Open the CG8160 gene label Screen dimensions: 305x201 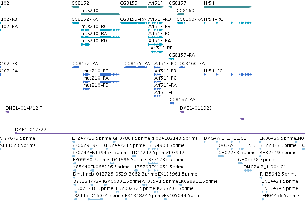pyautogui.click(x=185, y=10)
